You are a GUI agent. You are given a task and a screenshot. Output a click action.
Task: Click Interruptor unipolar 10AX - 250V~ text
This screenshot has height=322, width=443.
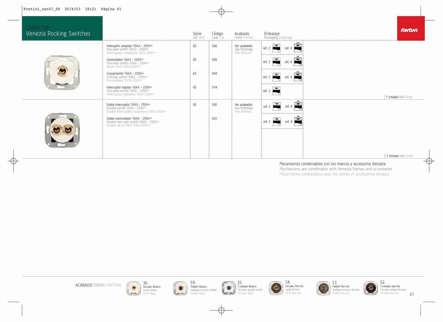point(130,46)
